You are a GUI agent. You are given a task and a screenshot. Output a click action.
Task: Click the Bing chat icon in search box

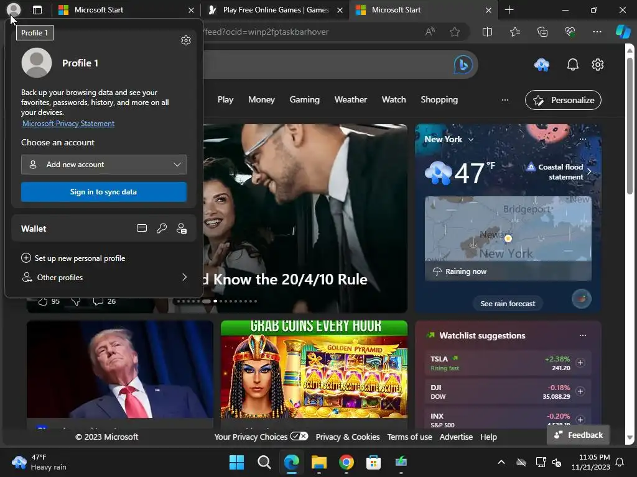point(463,65)
